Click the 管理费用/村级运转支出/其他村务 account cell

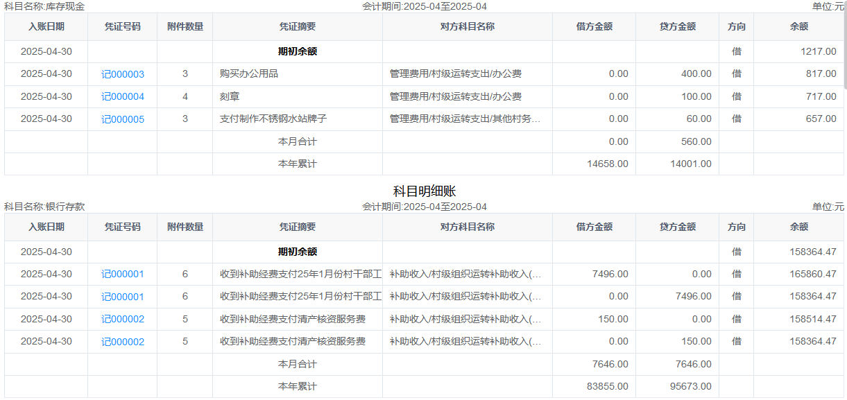465,119
